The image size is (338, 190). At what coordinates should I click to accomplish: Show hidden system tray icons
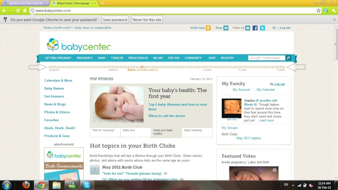pos(293,185)
